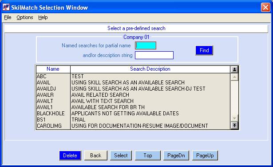Screen dimensions: 273x167
Task: Select the AVAIL search name
Action: tap(44, 83)
